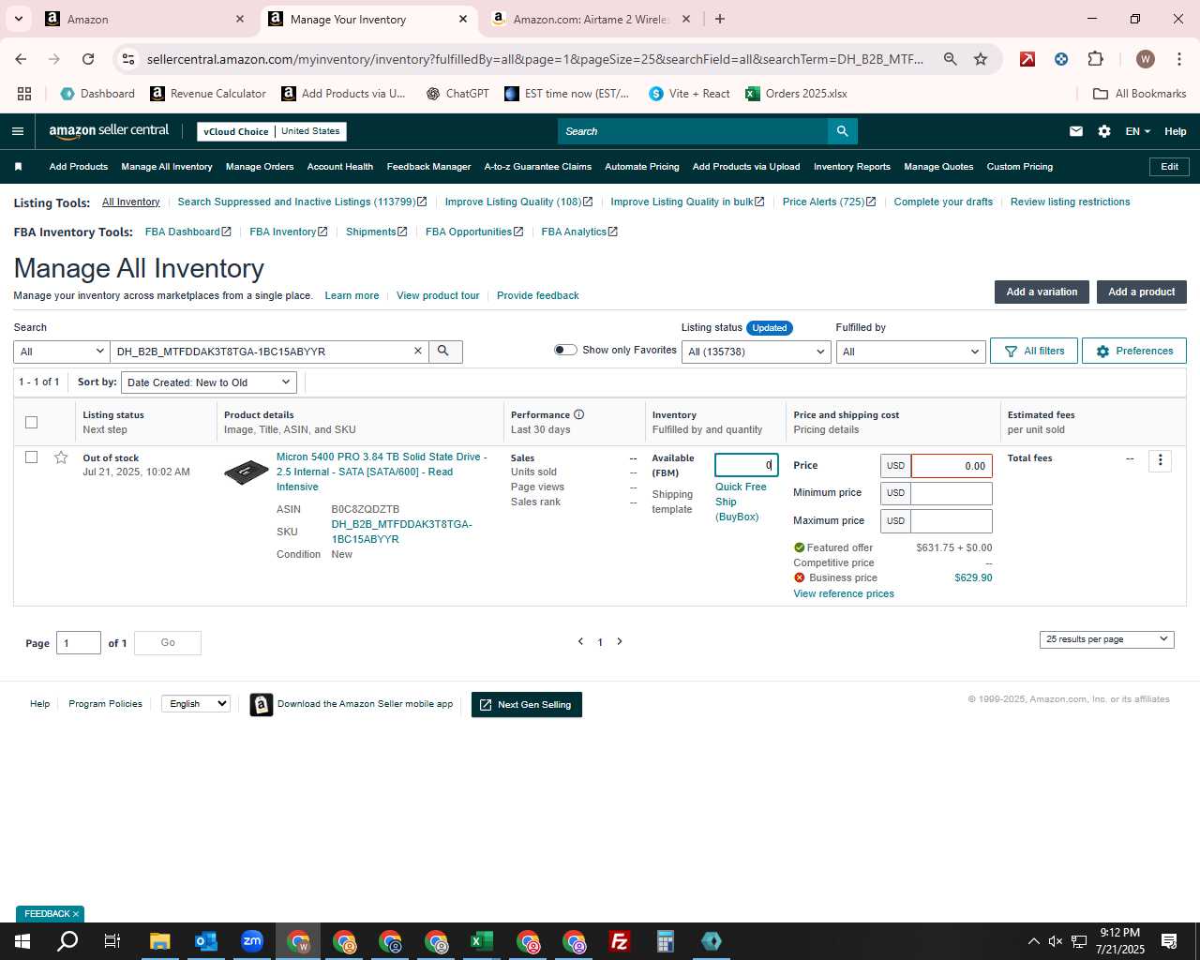The image size is (1200, 960).
Task: Open the messages envelope icon
Action: (1076, 131)
